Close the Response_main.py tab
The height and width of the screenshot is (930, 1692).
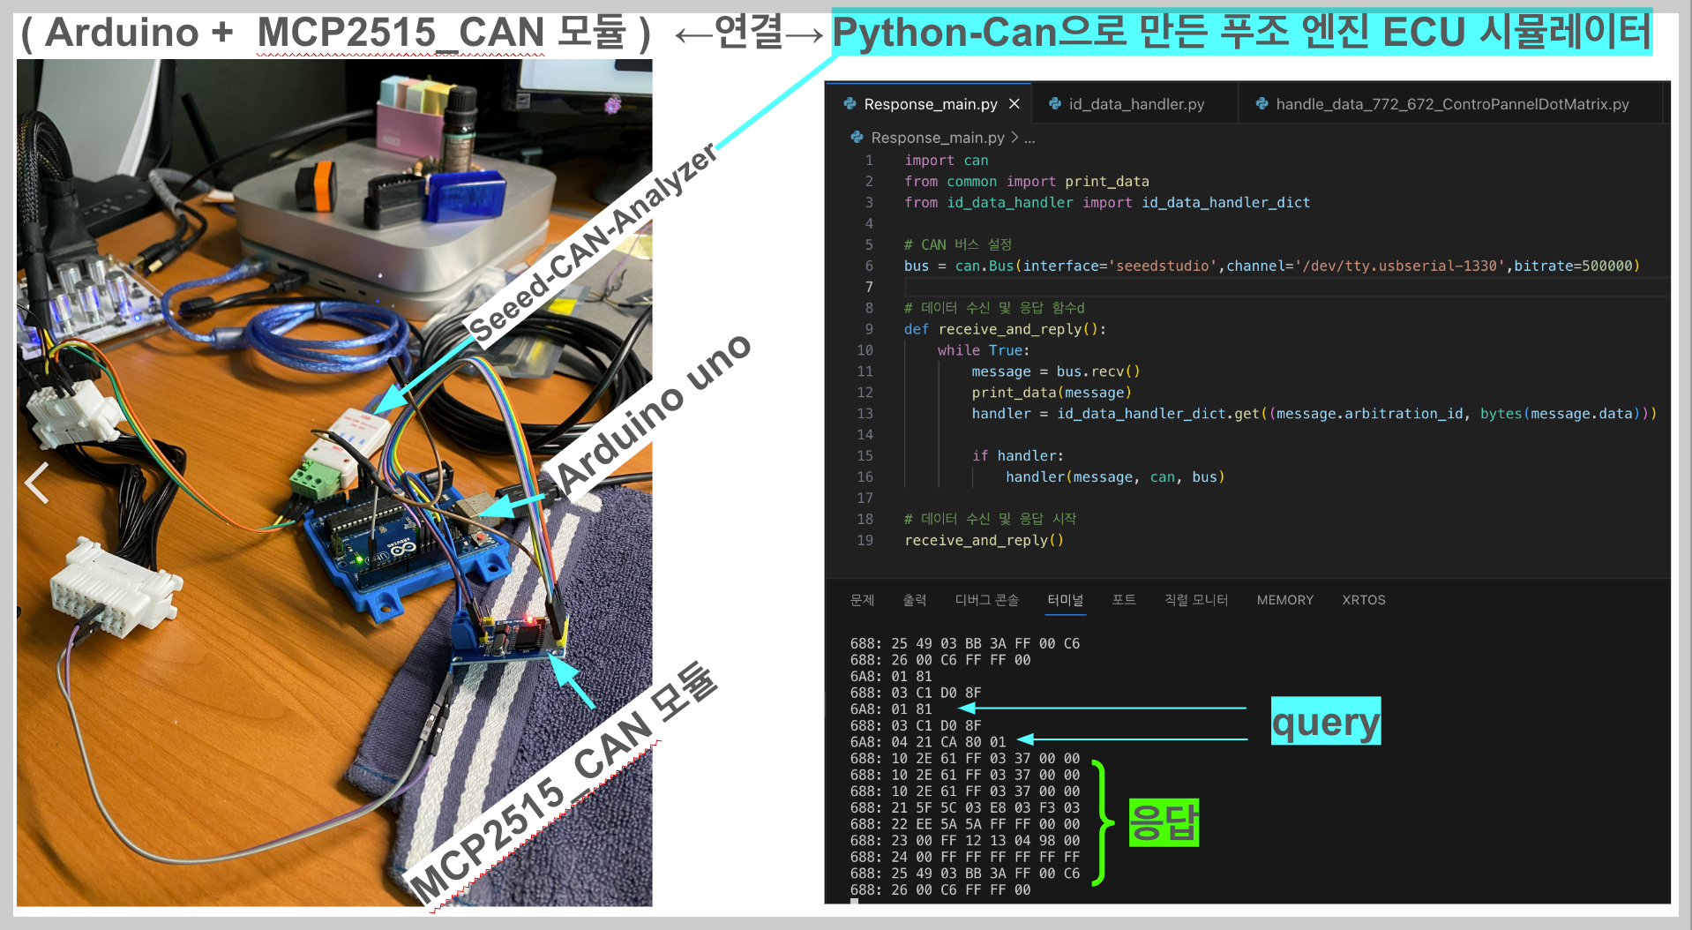1014,104
